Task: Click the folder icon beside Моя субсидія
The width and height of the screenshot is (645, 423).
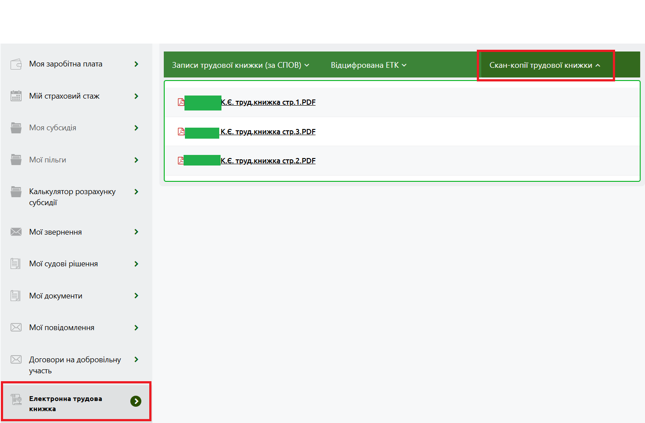Action: pyautogui.click(x=16, y=128)
